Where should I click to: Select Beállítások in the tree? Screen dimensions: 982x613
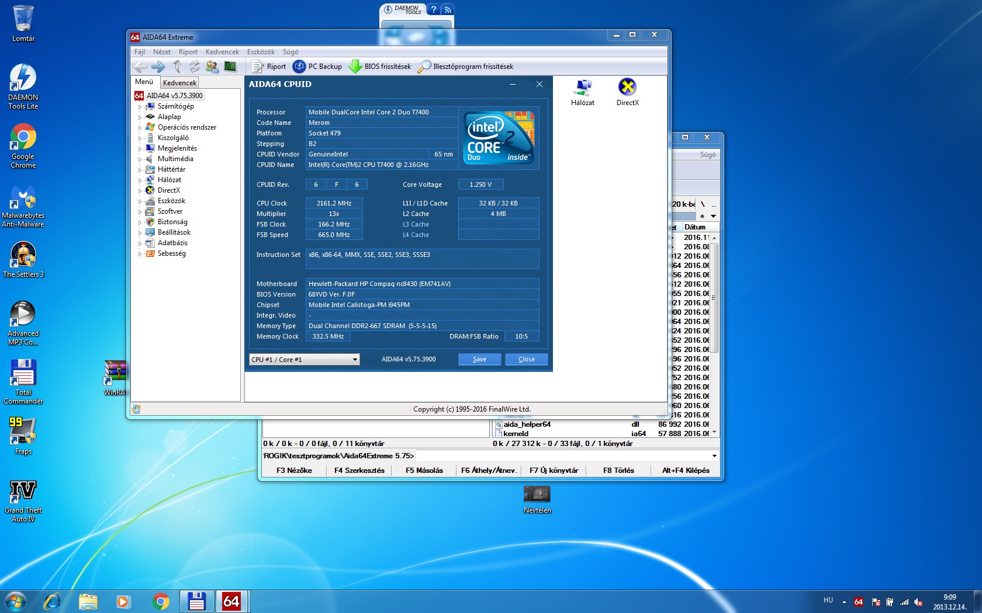(x=174, y=232)
